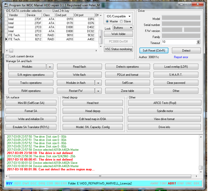Click Soft Reset (Ctrl+R) button
The image size is (219, 191).
point(154,51)
